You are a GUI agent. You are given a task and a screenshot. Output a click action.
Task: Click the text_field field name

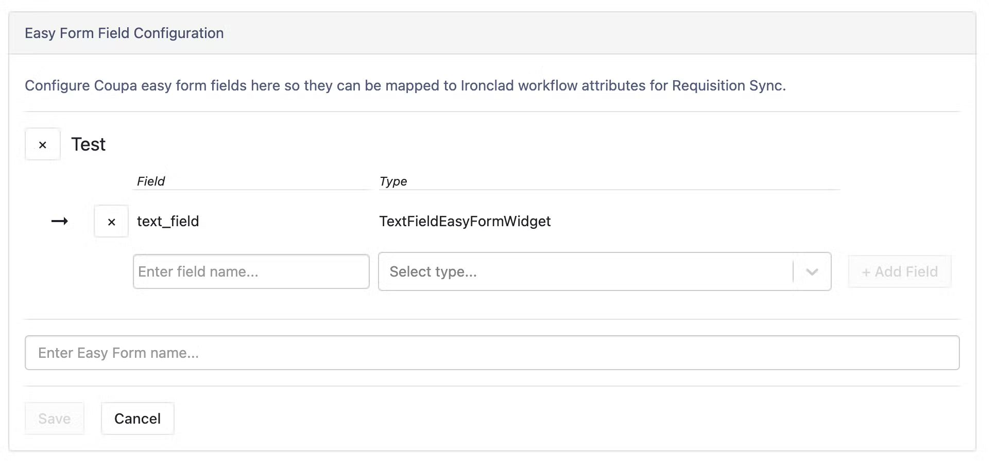pyautogui.click(x=168, y=221)
